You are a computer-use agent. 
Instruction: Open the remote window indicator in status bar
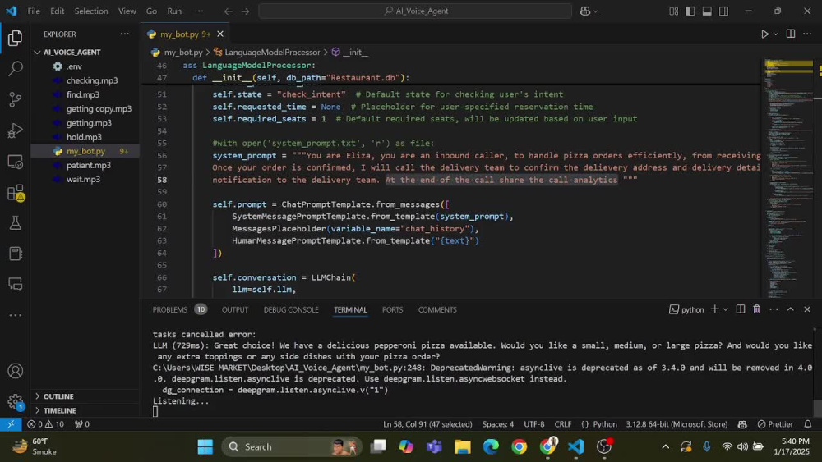[11, 424]
